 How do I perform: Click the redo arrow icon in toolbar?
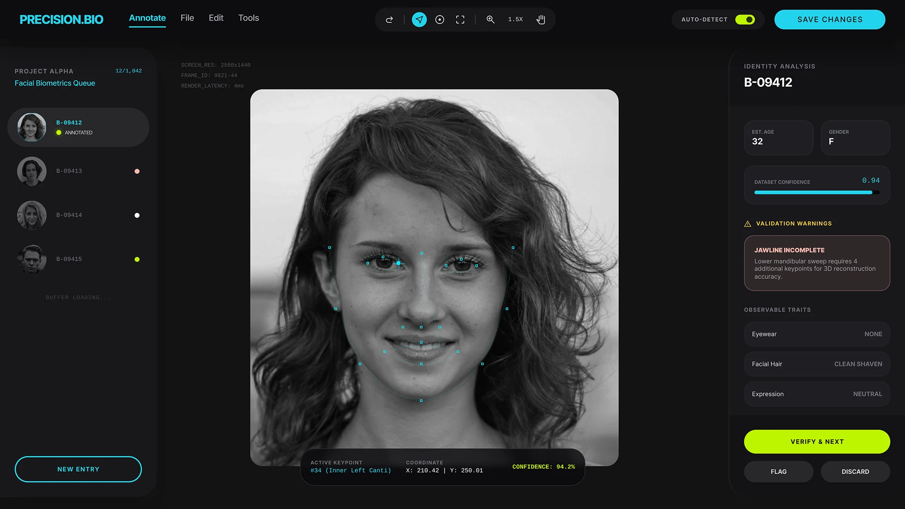(x=389, y=20)
